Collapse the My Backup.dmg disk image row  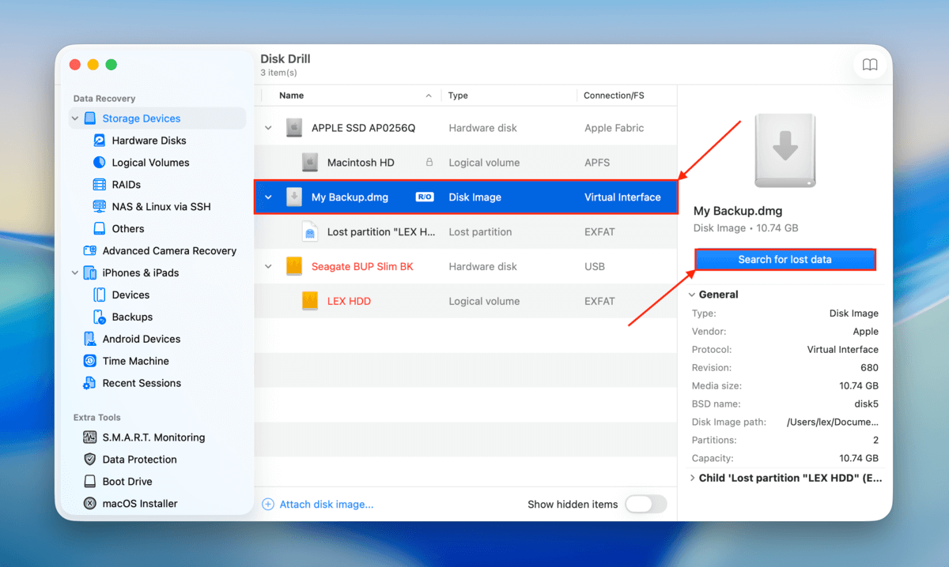tap(269, 197)
